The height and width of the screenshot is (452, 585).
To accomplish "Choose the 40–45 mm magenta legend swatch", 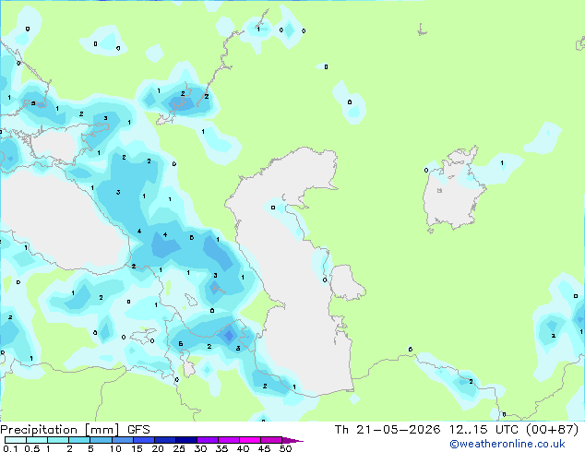I will [x=250, y=440].
